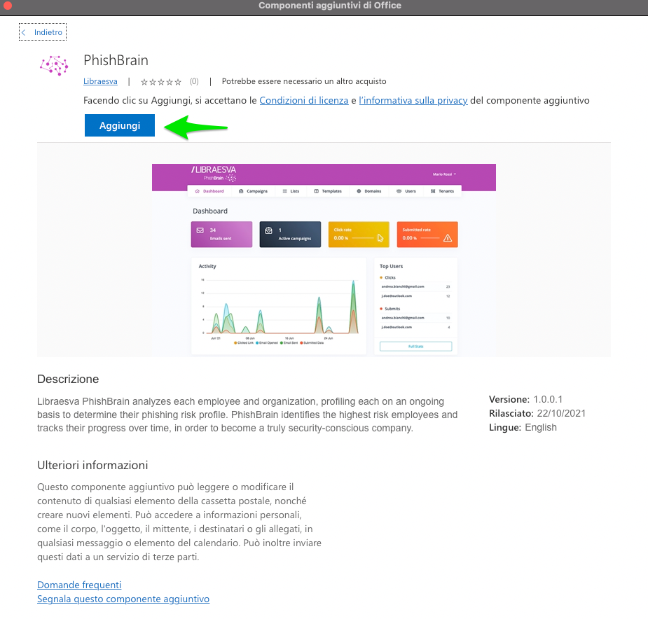Click the review count (0)

tap(194, 81)
